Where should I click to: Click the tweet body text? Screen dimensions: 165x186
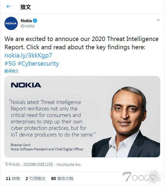click(x=82, y=43)
